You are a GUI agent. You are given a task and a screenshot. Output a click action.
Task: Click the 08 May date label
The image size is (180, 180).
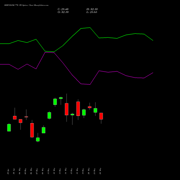coord(42,171)
